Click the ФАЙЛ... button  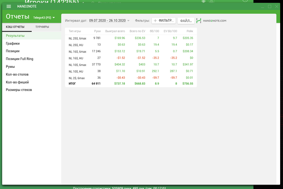186,21
